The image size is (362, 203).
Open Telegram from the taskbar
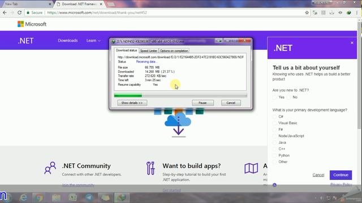tap(89, 197)
